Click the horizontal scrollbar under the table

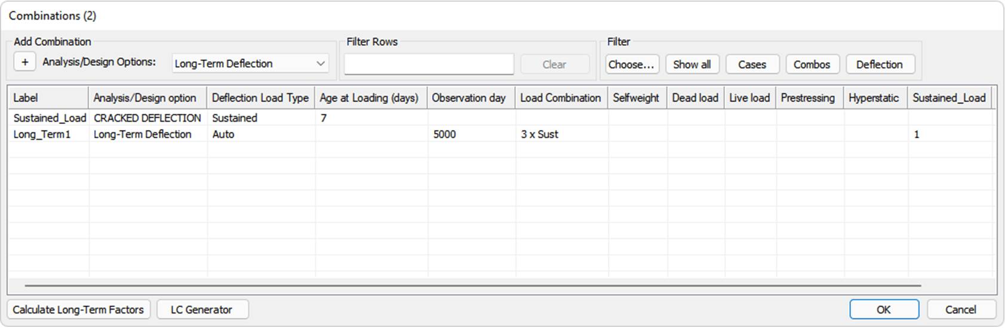pyautogui.click(x=472, y=286)
